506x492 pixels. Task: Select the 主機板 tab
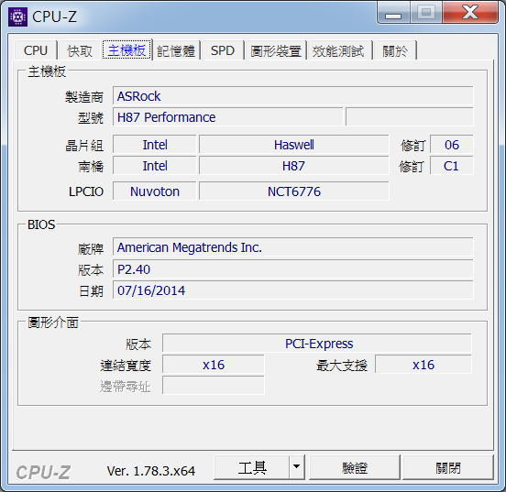click(x=126, y=49)
